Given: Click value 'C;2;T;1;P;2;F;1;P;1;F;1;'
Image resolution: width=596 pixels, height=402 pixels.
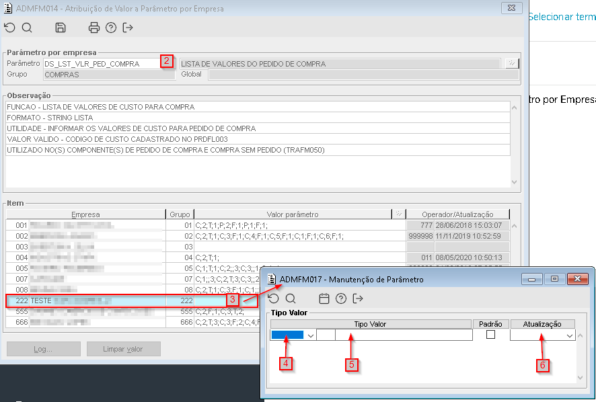Looking at the screenshot, I should pyautogui.click(x=231, y=225).
